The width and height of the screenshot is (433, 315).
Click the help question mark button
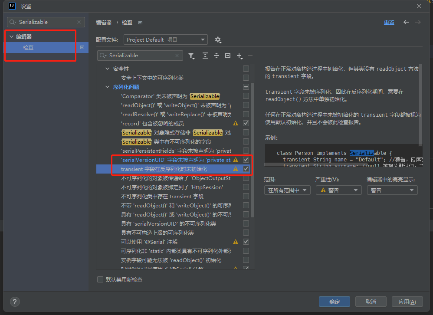(14, 302)
